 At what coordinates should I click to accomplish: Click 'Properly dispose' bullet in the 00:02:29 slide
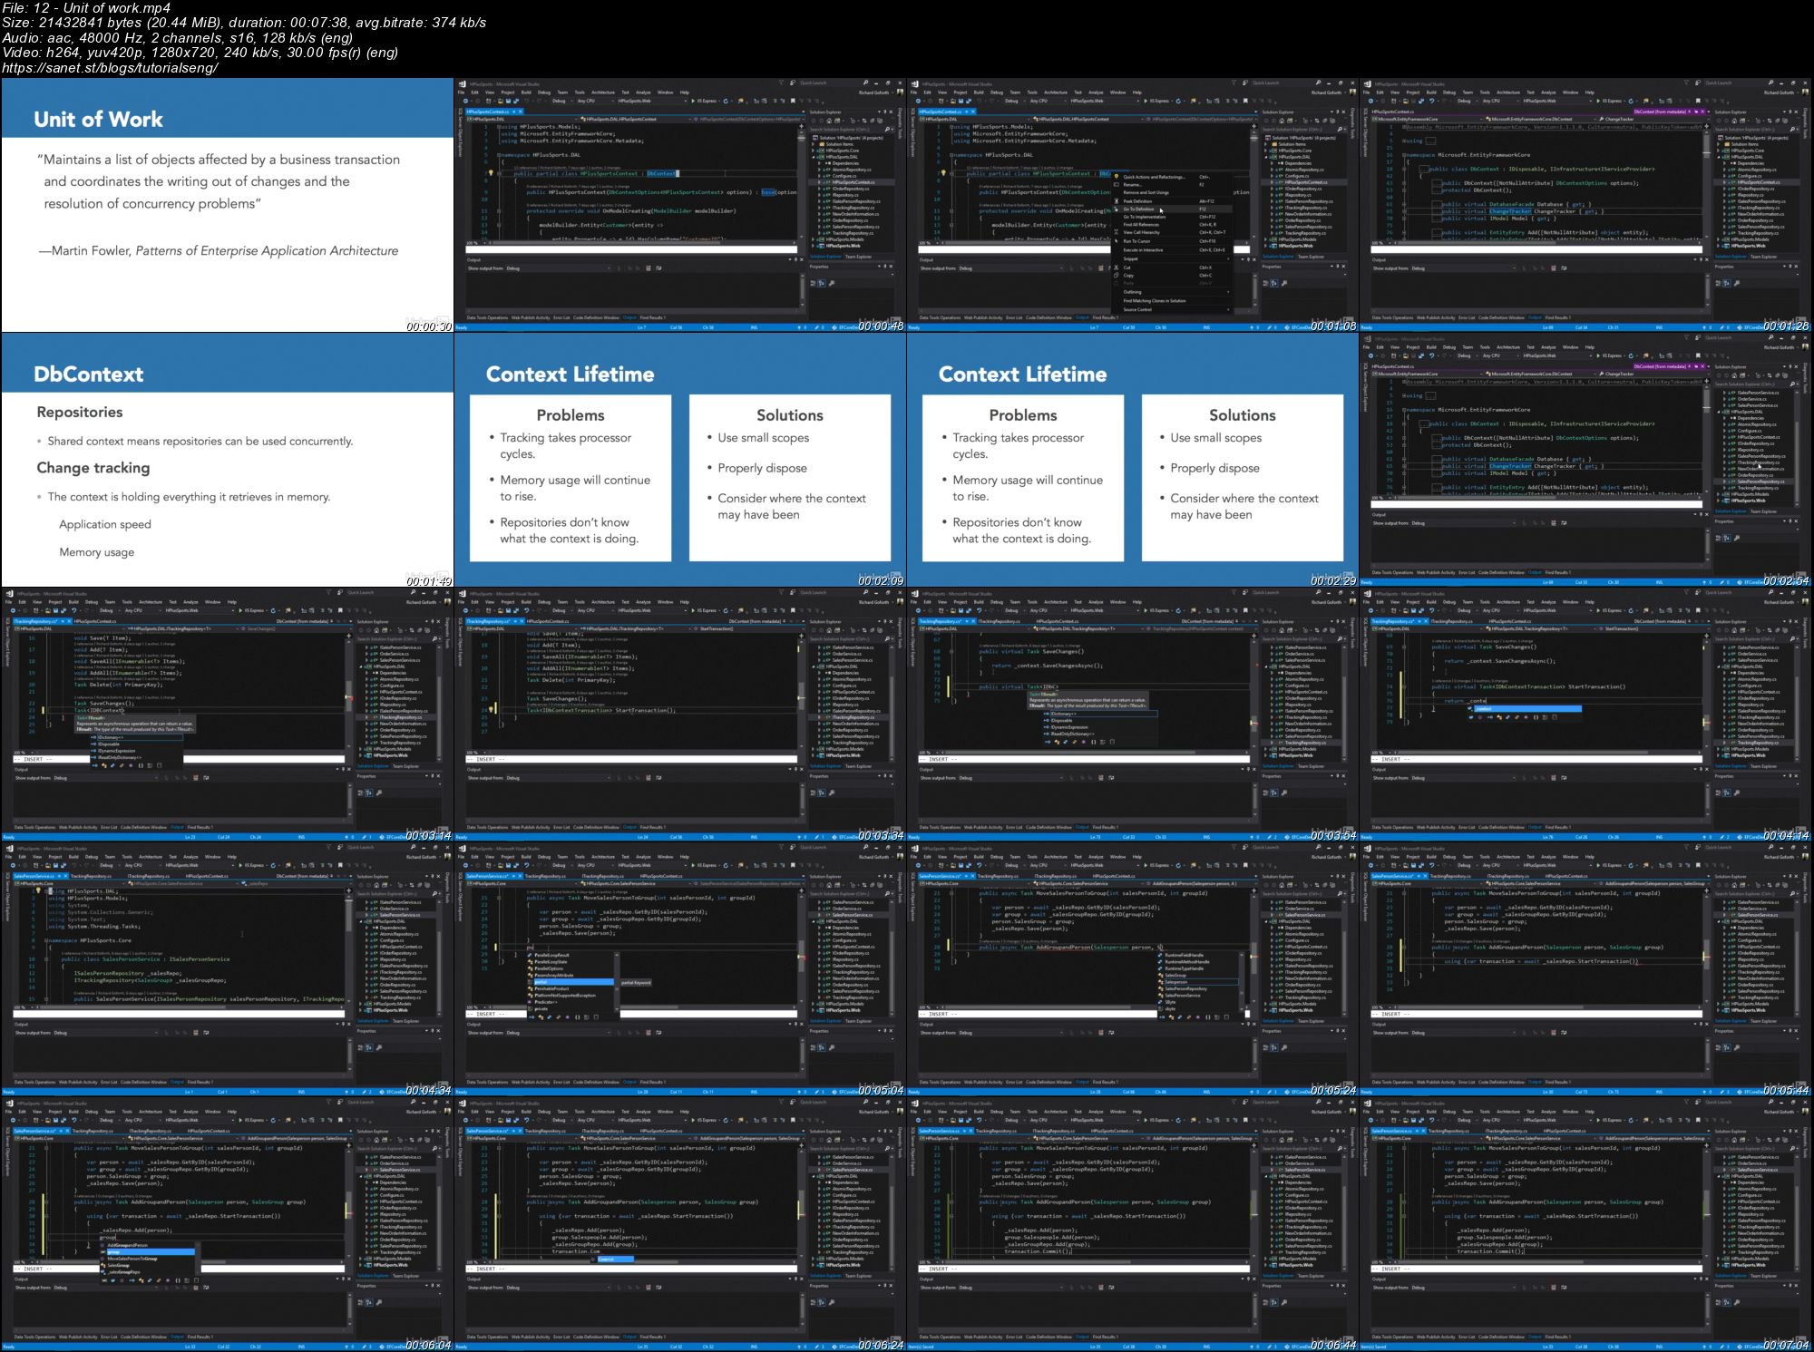pyautogui.click(x=1214, y=469)
